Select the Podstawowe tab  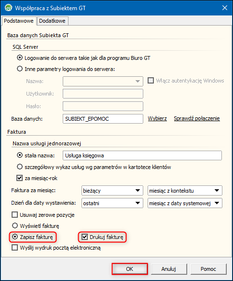pos(19,21)
